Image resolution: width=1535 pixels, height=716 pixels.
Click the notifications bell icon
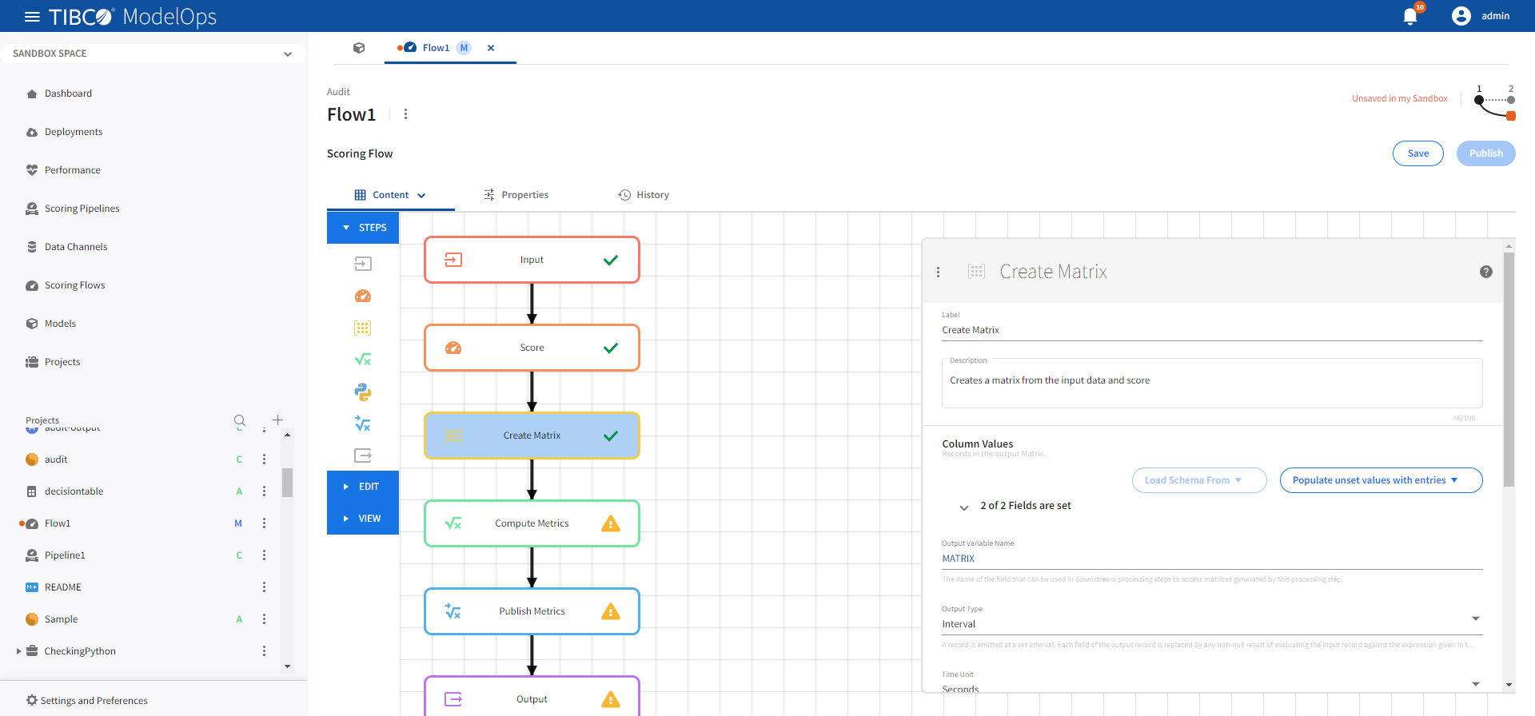coord(1410,17)
